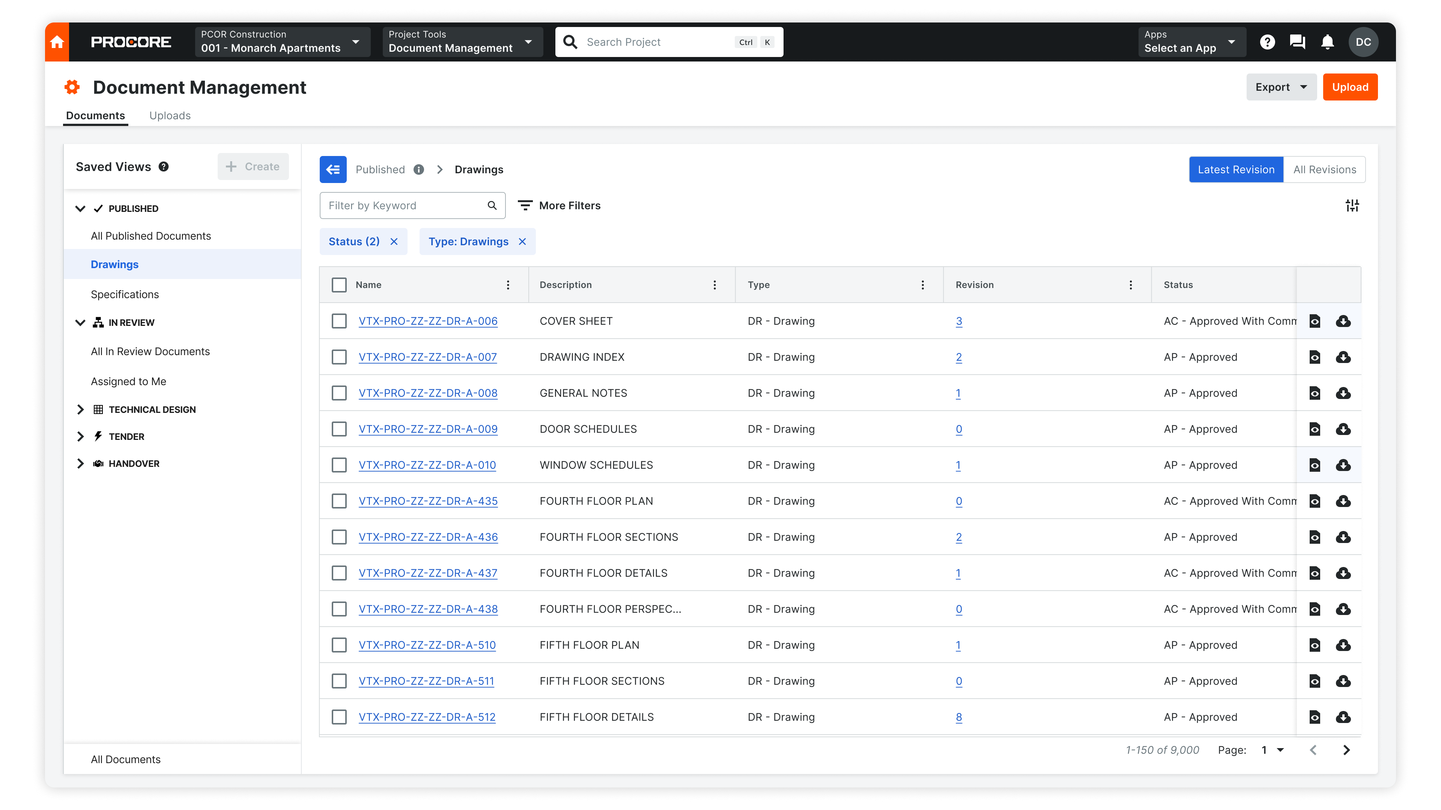Preview the COVER SHEET drawing
The image size is (1441, 810).
point(1315,321)
